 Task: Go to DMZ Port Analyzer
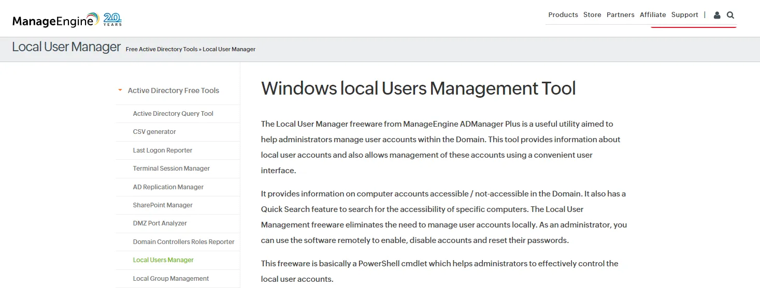(x=160, y=223)
